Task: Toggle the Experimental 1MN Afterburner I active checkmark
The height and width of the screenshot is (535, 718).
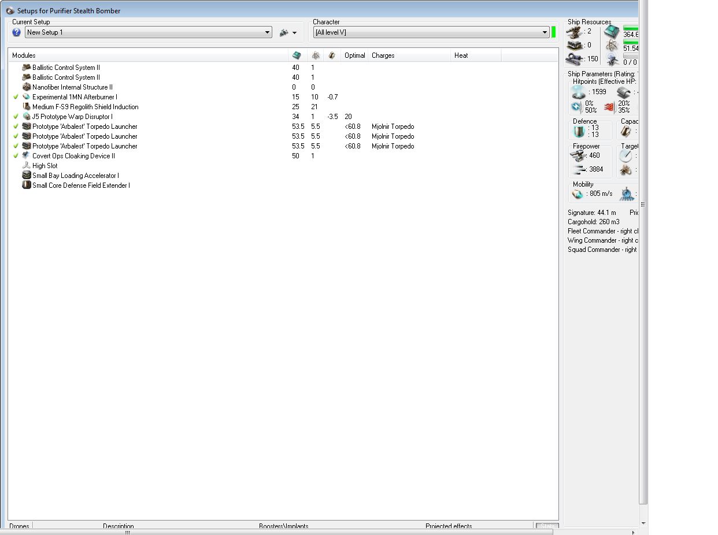Action: coord(16,97)
